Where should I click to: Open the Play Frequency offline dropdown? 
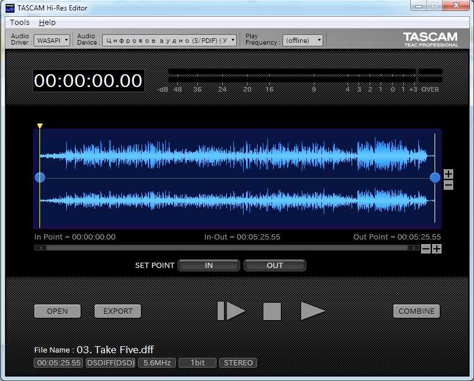click(x=303, y=40)
